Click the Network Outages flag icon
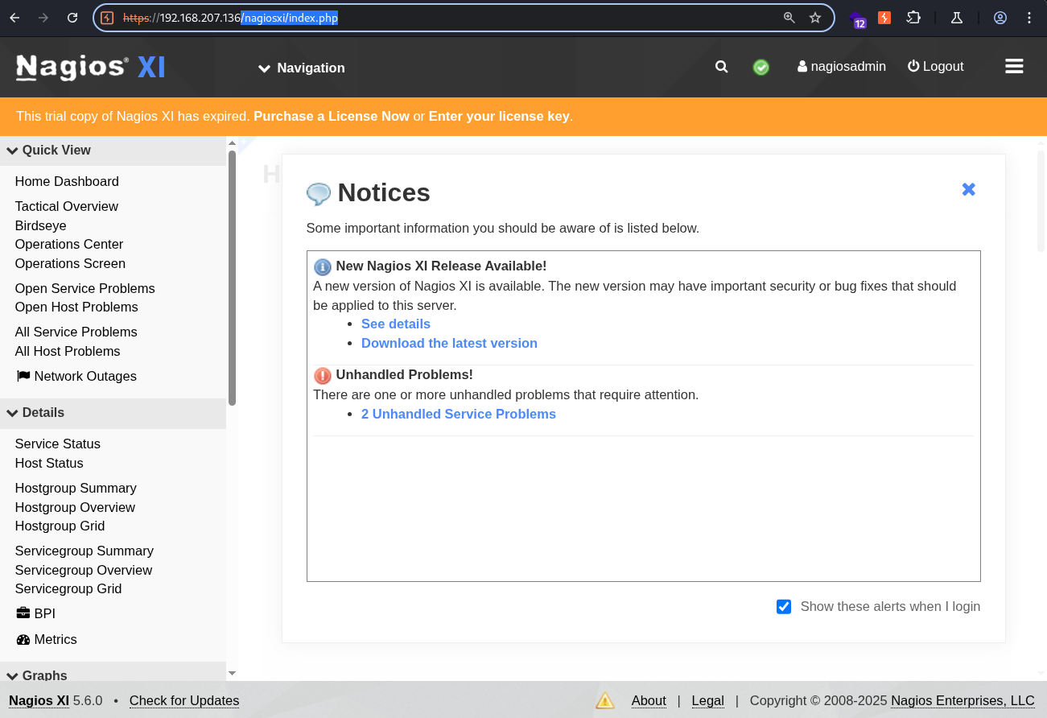The width and height of the screenshot is (1047, 718). tap(23, 376)
